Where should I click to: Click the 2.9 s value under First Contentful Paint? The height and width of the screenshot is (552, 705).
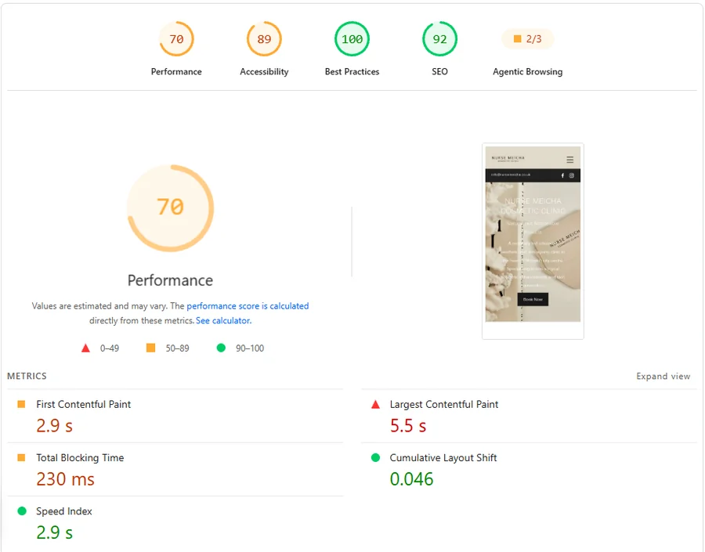pyautogui.click(x=54, y=425)
